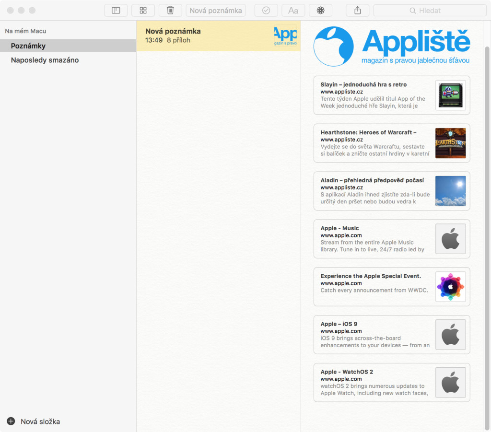The image size is (491, 432).
Task: Open the attachments browser grid icon
Action: click(143, 11)
